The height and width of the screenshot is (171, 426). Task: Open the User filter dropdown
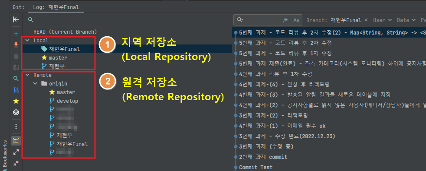(x=382, y=20)
